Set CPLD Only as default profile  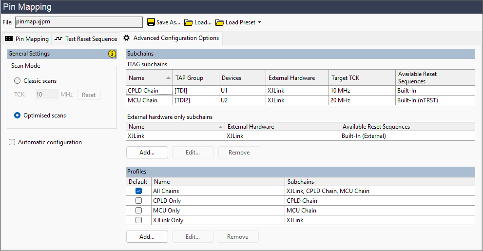[139, 201]
